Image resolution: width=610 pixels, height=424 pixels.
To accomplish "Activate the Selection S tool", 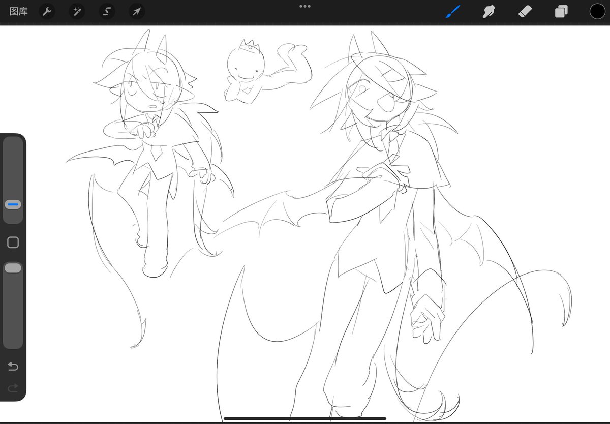I will (107, 11).
